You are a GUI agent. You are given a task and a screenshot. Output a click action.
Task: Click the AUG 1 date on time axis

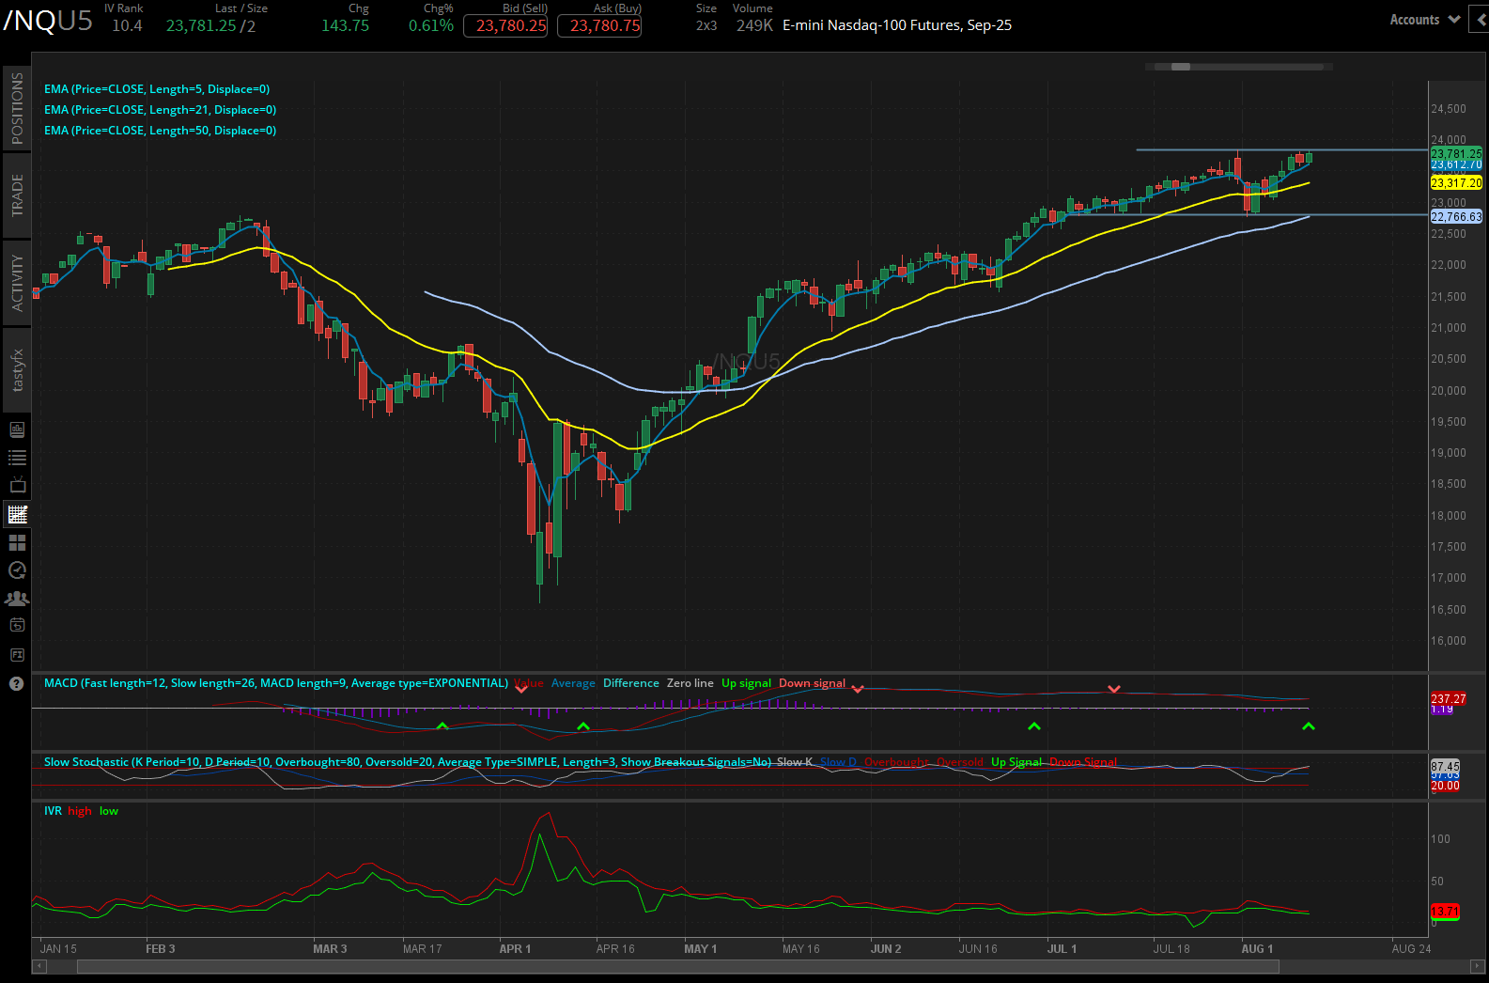[1257, 949]
